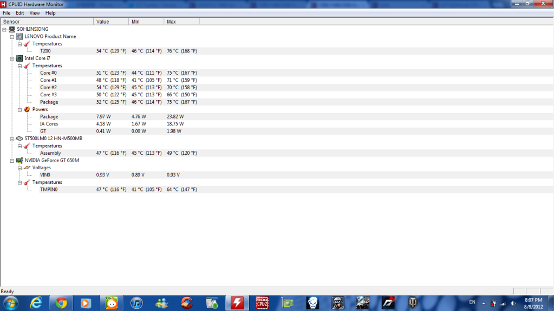Image resolution: width=554 pixels, height=311 pixels.
Task: Open CPU-Z from the taskbar
Action: (x=263, y=303)
